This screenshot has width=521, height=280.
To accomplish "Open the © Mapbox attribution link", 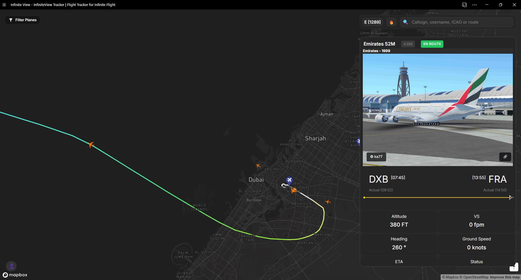I will click(x=450, y=277).
